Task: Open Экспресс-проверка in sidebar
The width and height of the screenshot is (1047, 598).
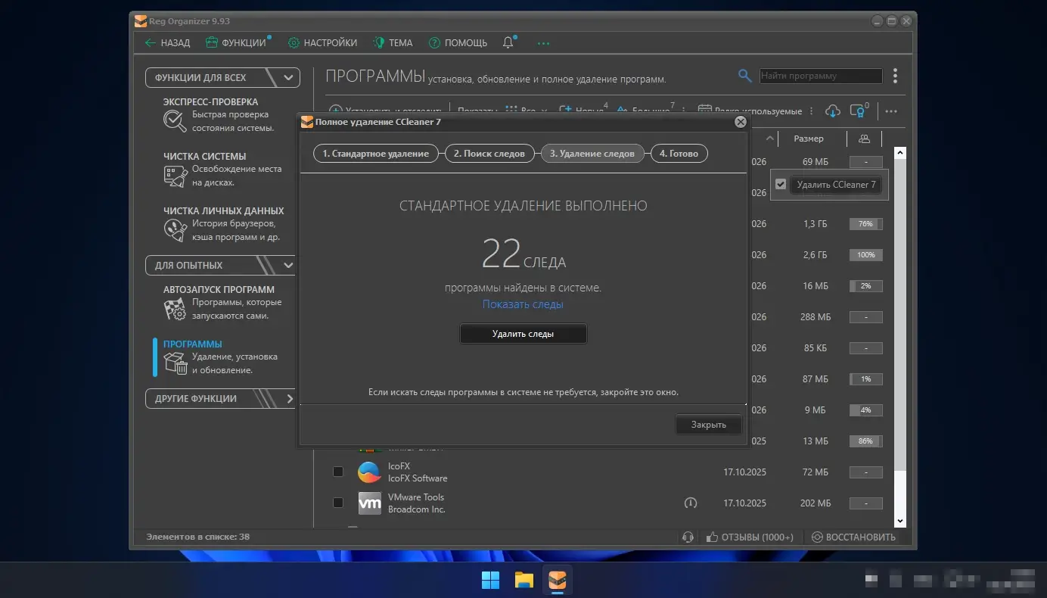Action: pos(224,114)
